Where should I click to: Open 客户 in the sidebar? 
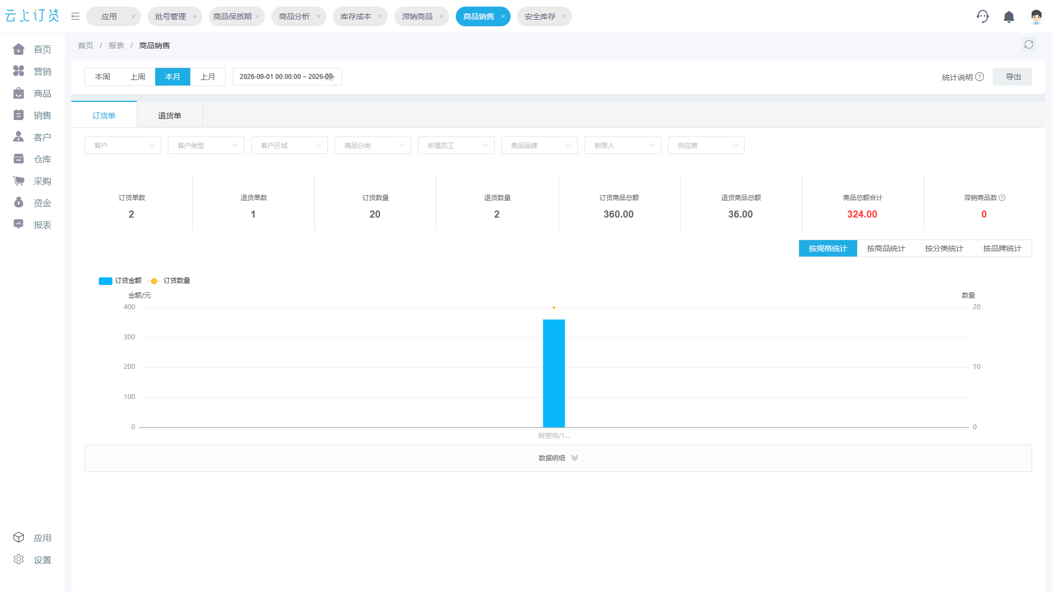click(32, 137)
